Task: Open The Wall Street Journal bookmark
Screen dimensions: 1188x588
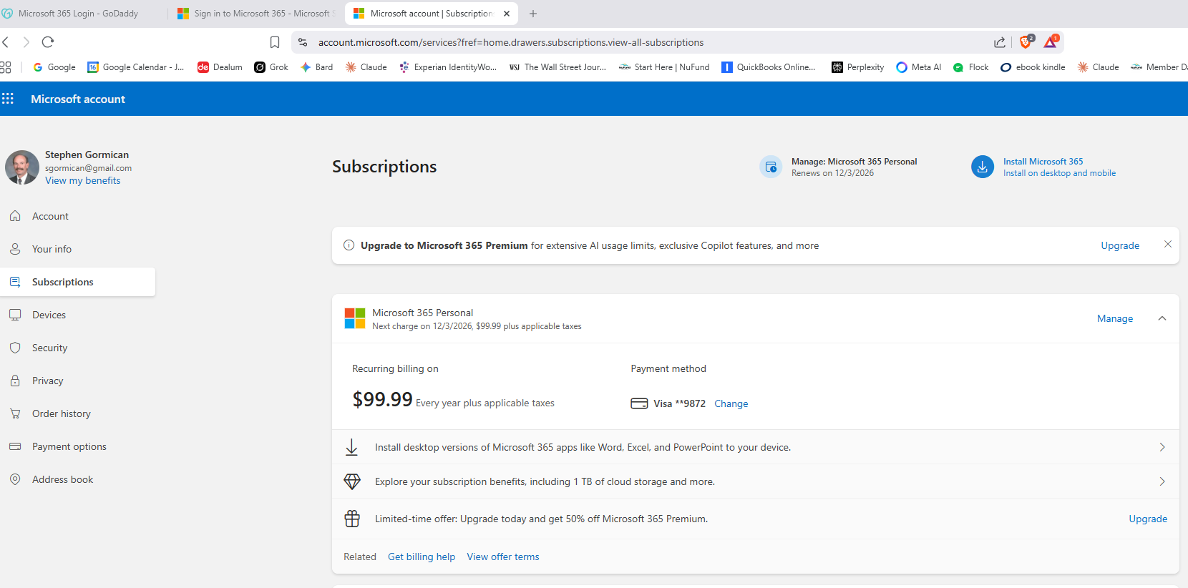Action: click(558, 67)
